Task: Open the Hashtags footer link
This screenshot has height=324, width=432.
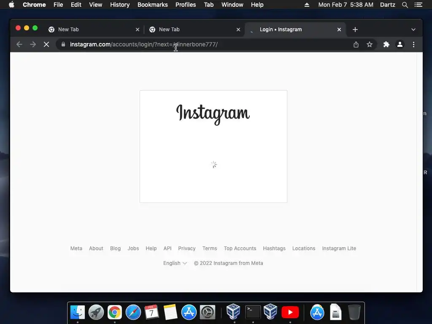Action: [x=274, y=248]
